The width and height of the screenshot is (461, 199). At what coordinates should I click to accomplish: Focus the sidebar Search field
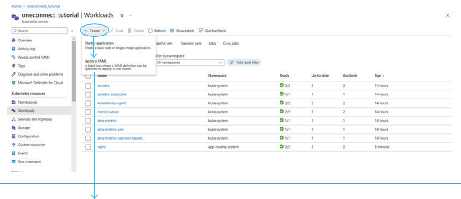pyautogui.click(x=40, y=31)
